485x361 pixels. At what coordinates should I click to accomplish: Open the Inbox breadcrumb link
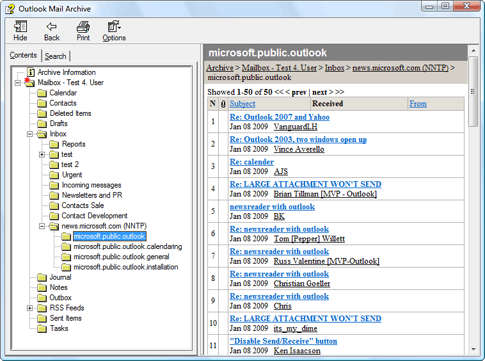pos(335,68)
